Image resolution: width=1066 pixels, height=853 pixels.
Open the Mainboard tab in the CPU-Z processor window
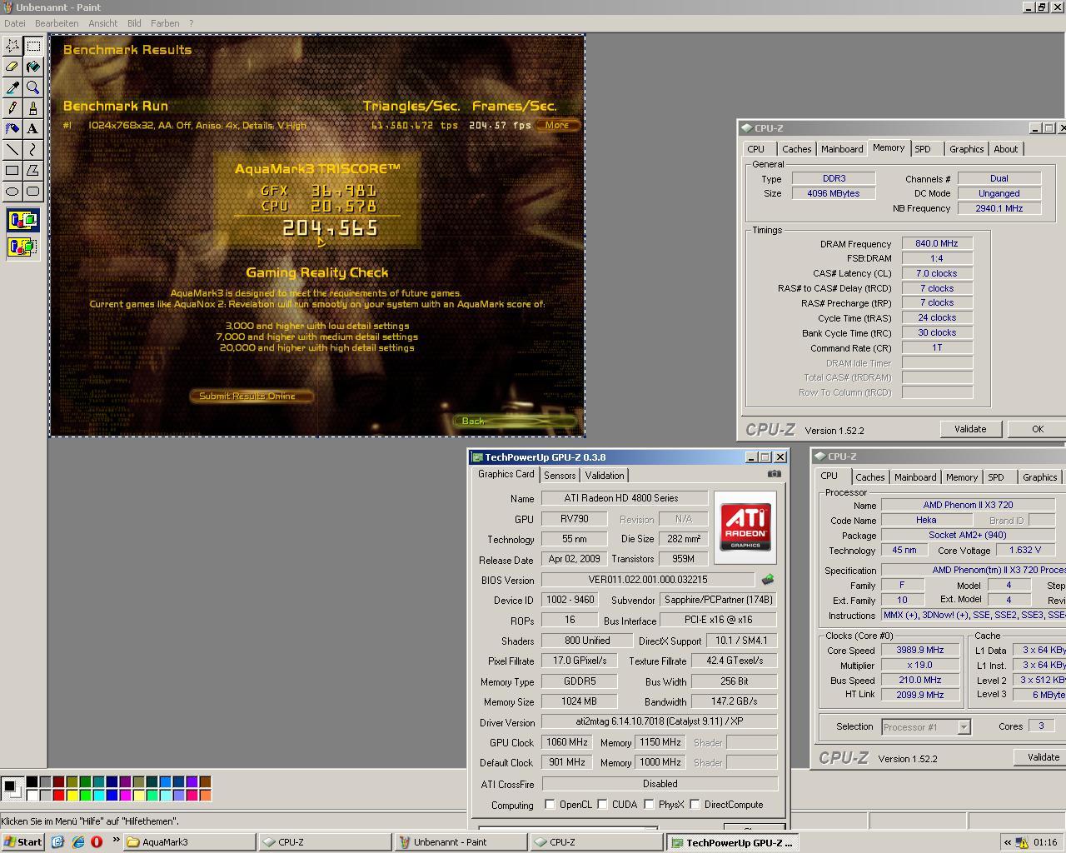click(915, 477)
